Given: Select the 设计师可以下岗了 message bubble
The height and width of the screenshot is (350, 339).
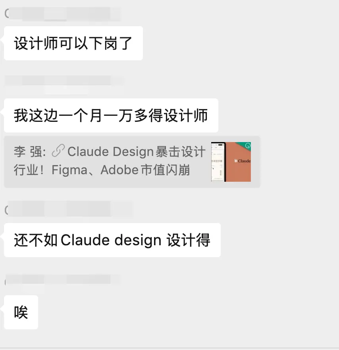Looking at the screenshot, I should pos(73,43).
